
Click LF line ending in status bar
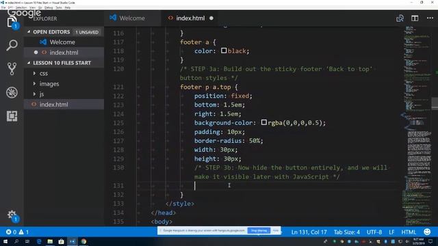click(x=391, y=232)
